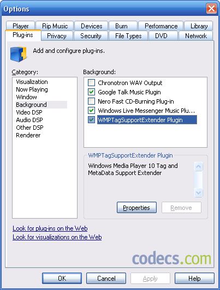Select Nero Fast CD-Burning Plug-in entry
This screenshot has width=220, height=290.
(136, 101)
